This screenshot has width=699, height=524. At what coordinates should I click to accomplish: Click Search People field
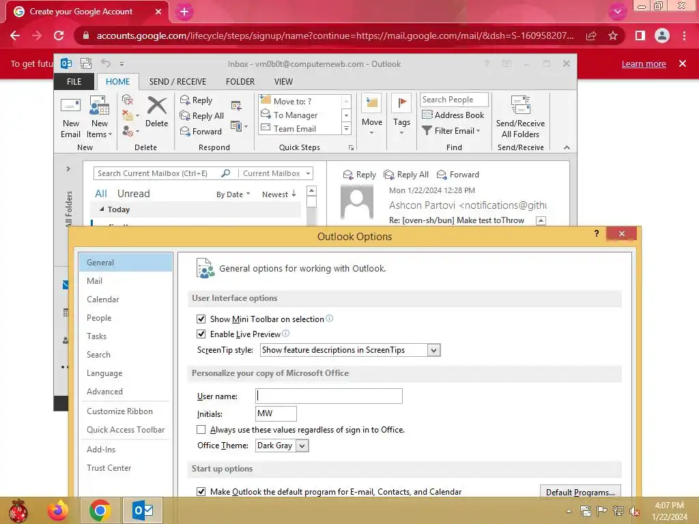click(x=454, y=100)
